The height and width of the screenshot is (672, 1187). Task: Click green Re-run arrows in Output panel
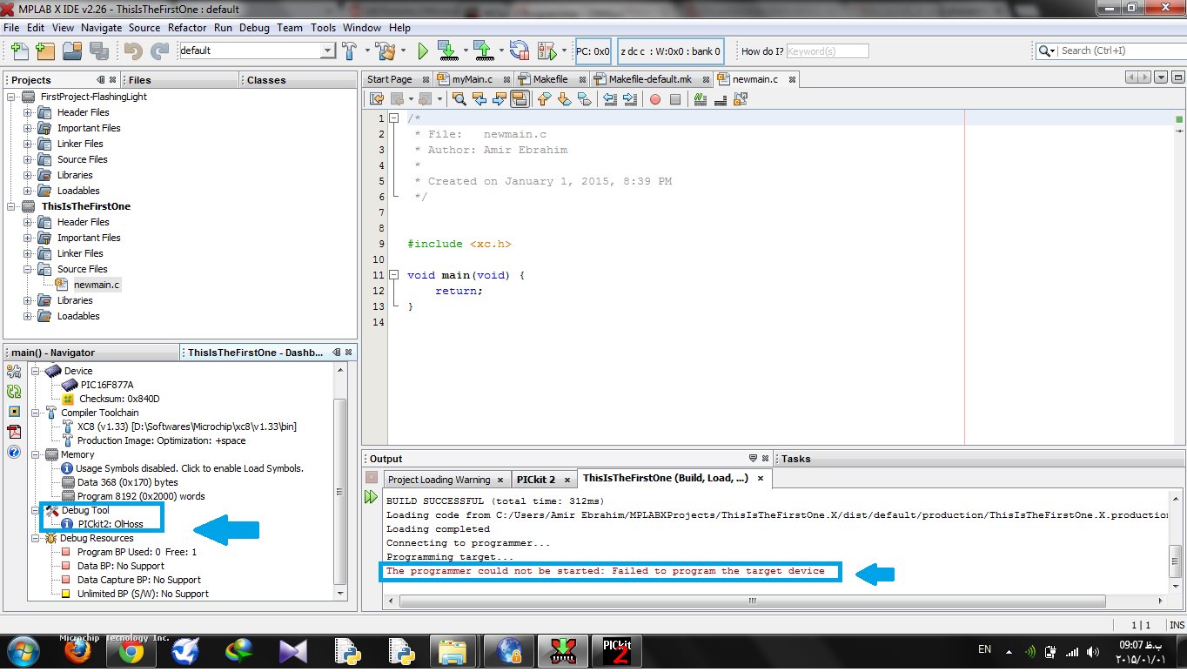[372, 497]
